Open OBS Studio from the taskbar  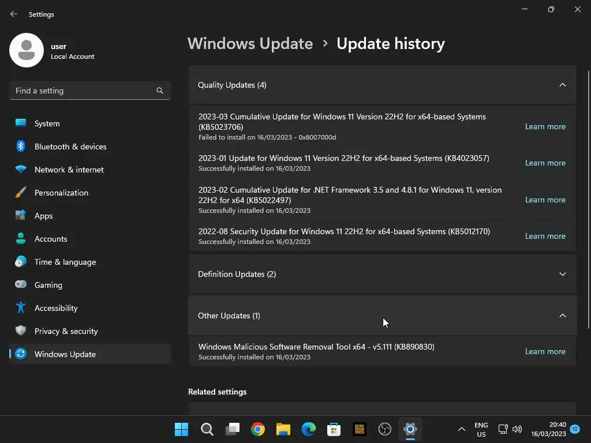[x=385, y=429]
